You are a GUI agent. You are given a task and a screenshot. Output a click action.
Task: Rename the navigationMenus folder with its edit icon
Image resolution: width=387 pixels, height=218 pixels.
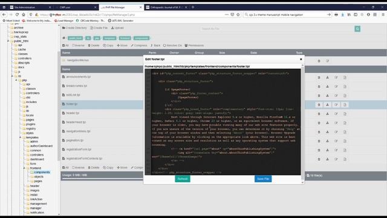coord(327,61)
